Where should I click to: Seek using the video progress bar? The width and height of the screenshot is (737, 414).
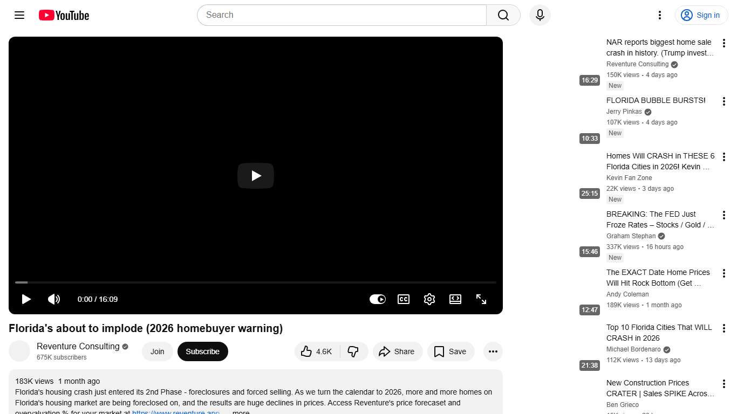[256, 282]
